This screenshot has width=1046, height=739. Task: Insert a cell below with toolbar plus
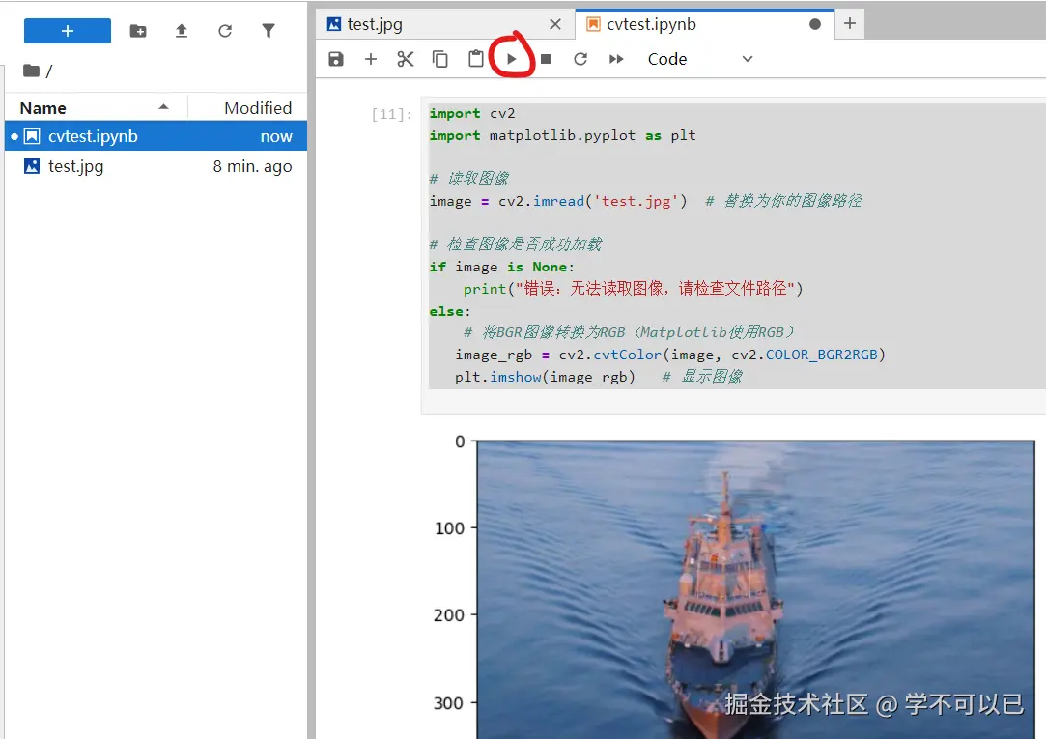tap(371, 59)
